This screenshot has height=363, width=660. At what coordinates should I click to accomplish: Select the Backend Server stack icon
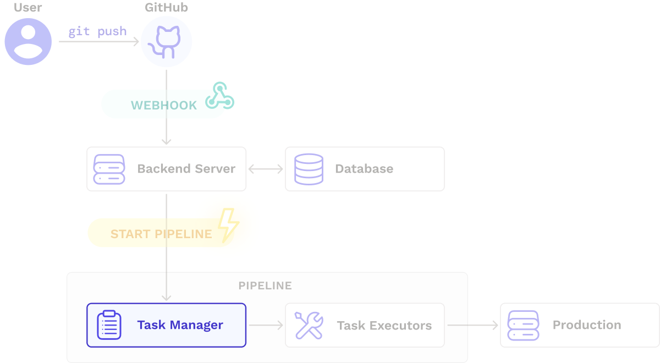109,169
